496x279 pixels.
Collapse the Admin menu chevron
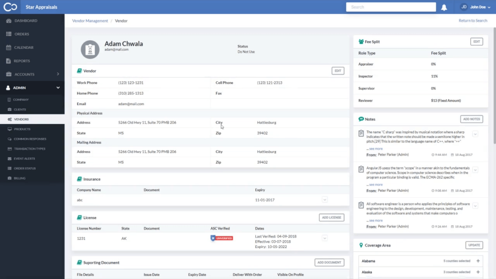[x=58, y=88]
